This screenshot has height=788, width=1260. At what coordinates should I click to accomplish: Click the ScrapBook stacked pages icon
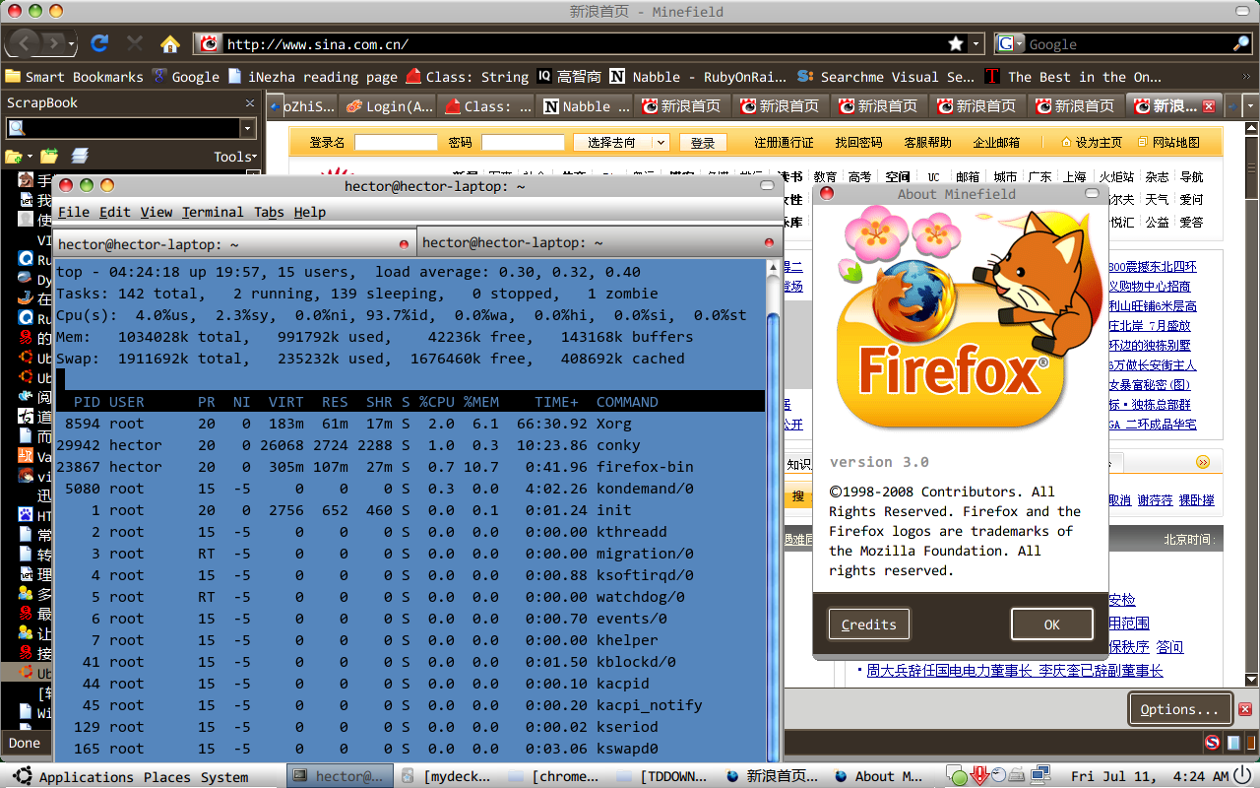pos(80,156)
